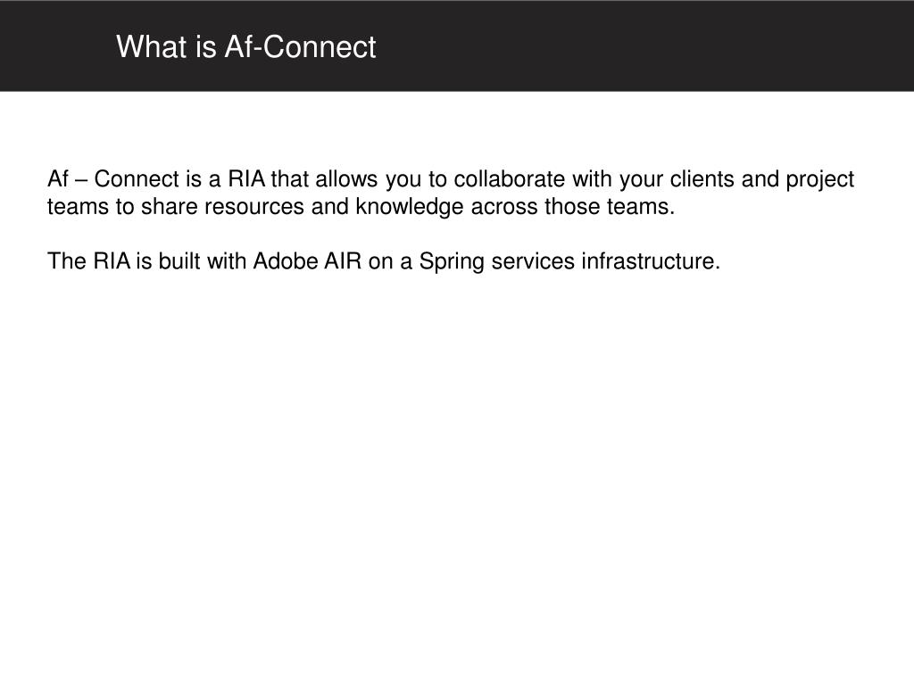Click the word "project" ending the first line
Screen dimensions: 914x685
(819, 180)
